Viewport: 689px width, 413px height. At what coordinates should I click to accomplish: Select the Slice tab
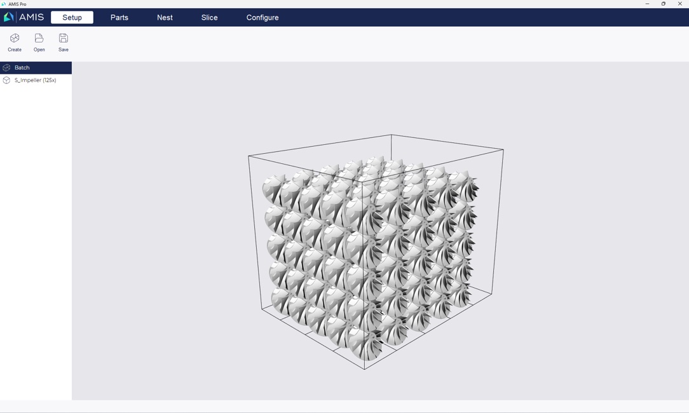coord(209,17)
